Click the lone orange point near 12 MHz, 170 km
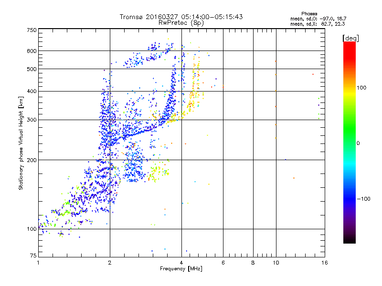This screenshot has width=382, height=286. click(294, 178)
